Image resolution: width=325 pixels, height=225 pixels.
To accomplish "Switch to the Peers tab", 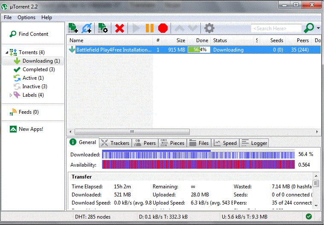I will tap(145, 143).
